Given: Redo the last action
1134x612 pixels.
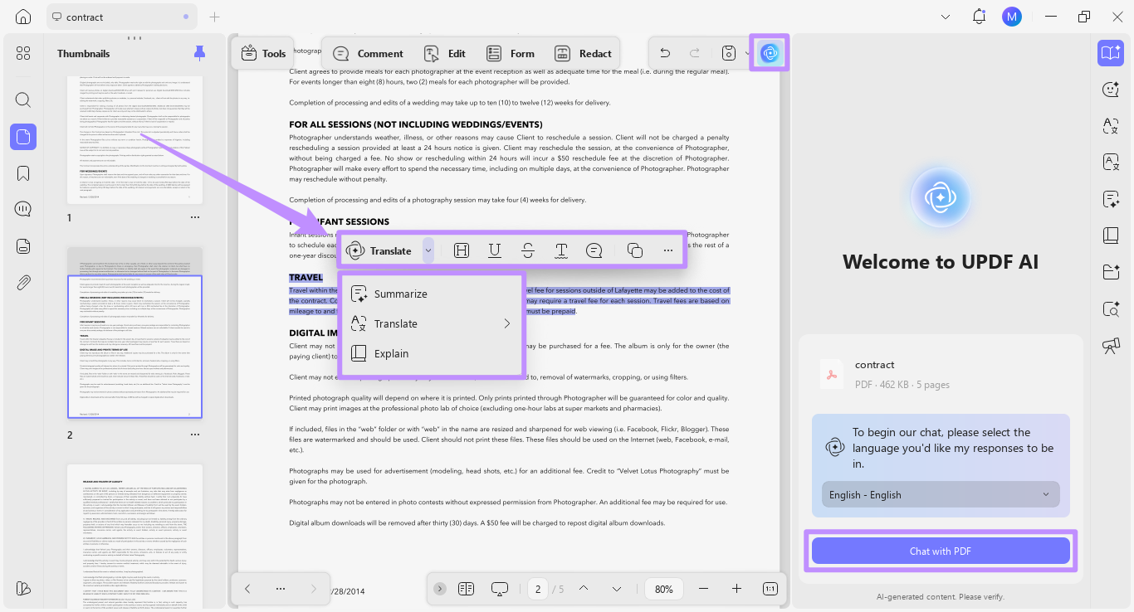Looking at the screenshot, I should [x=695, y=53].
